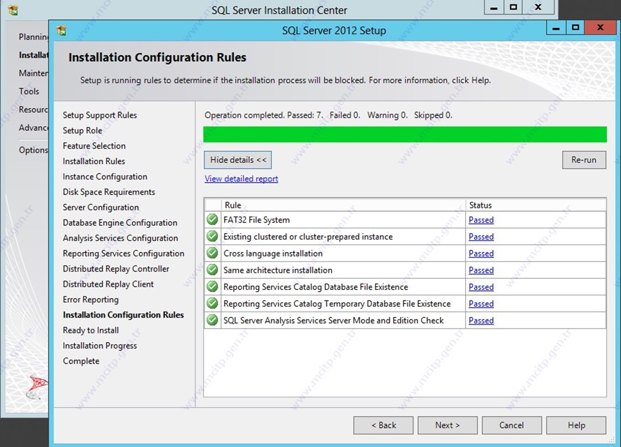This screenshot has width=621, height=447.
Task: Click the Analysis Services Configuration step
Action: 120,238
